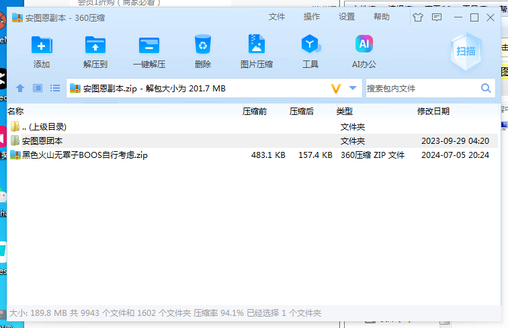Click the 483.1 KB size cell
The image size is (508, 328).
pos(268,155)
